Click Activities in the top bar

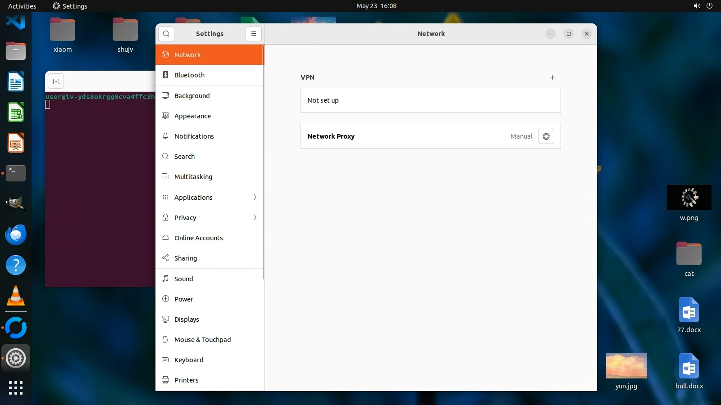[x=22, y=6]
